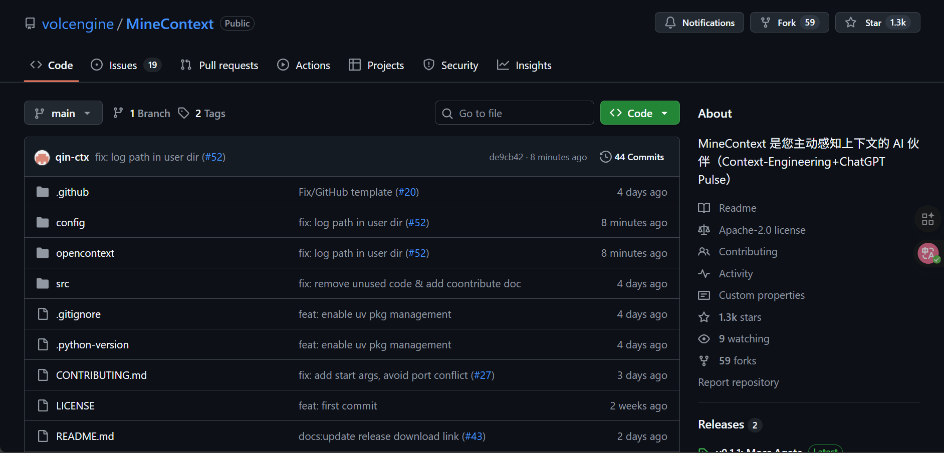This screenshot has height=453, width=944.
Task: Star the MineContext repository
Action: [x=850, y=23]
